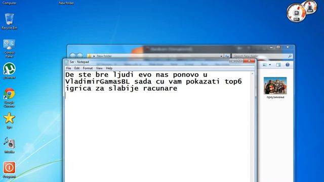324x182 pixels.
Task: Click the scroll-up arrow in Notepad
Action: 252,74
